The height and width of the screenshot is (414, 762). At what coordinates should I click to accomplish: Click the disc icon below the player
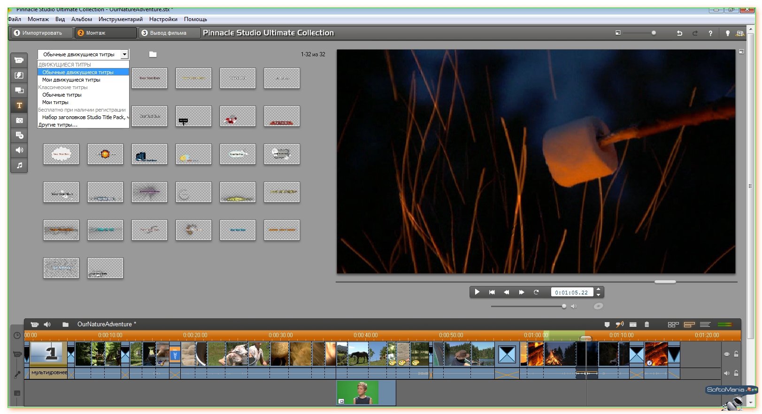coord(598,306)
